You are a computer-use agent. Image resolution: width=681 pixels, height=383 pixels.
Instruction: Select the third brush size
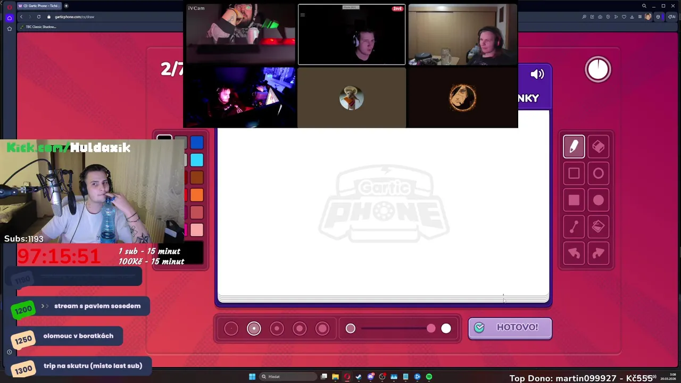[x=277, y=329]
